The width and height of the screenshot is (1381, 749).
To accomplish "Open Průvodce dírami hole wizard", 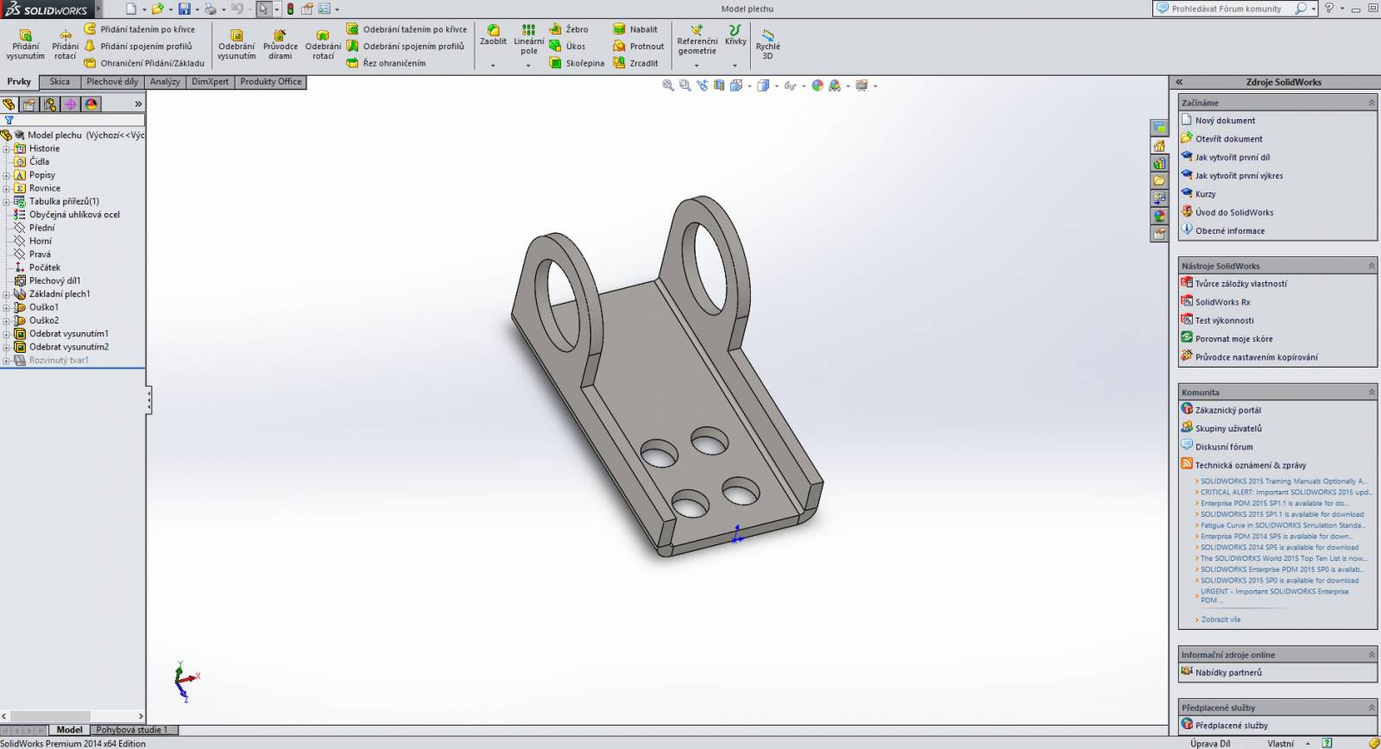I will pyautogui.click(x=280, y=44).
